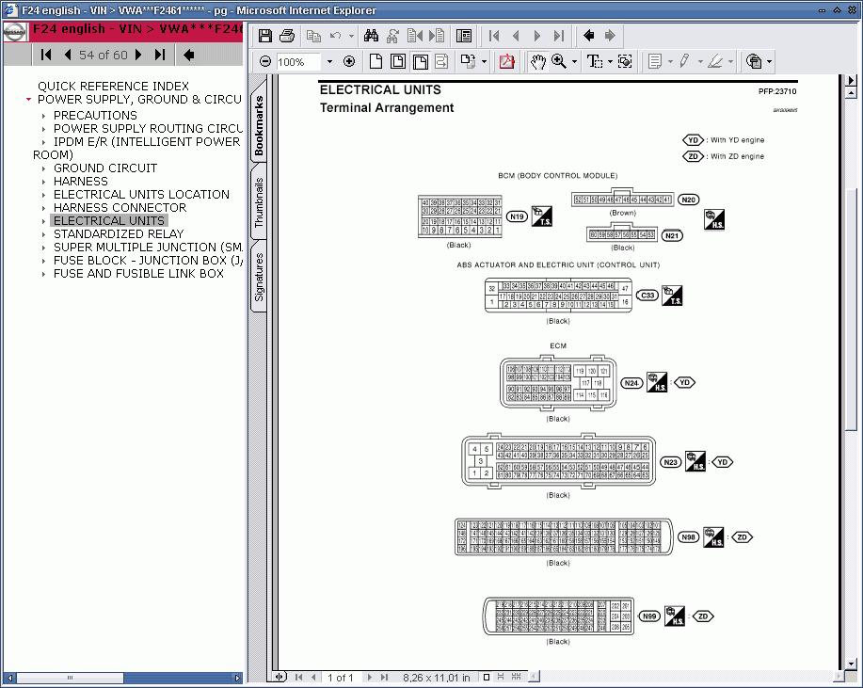Click the PDF page number field '1 of 1'
This screenshot has width=863, height=688.
(340, 678)
